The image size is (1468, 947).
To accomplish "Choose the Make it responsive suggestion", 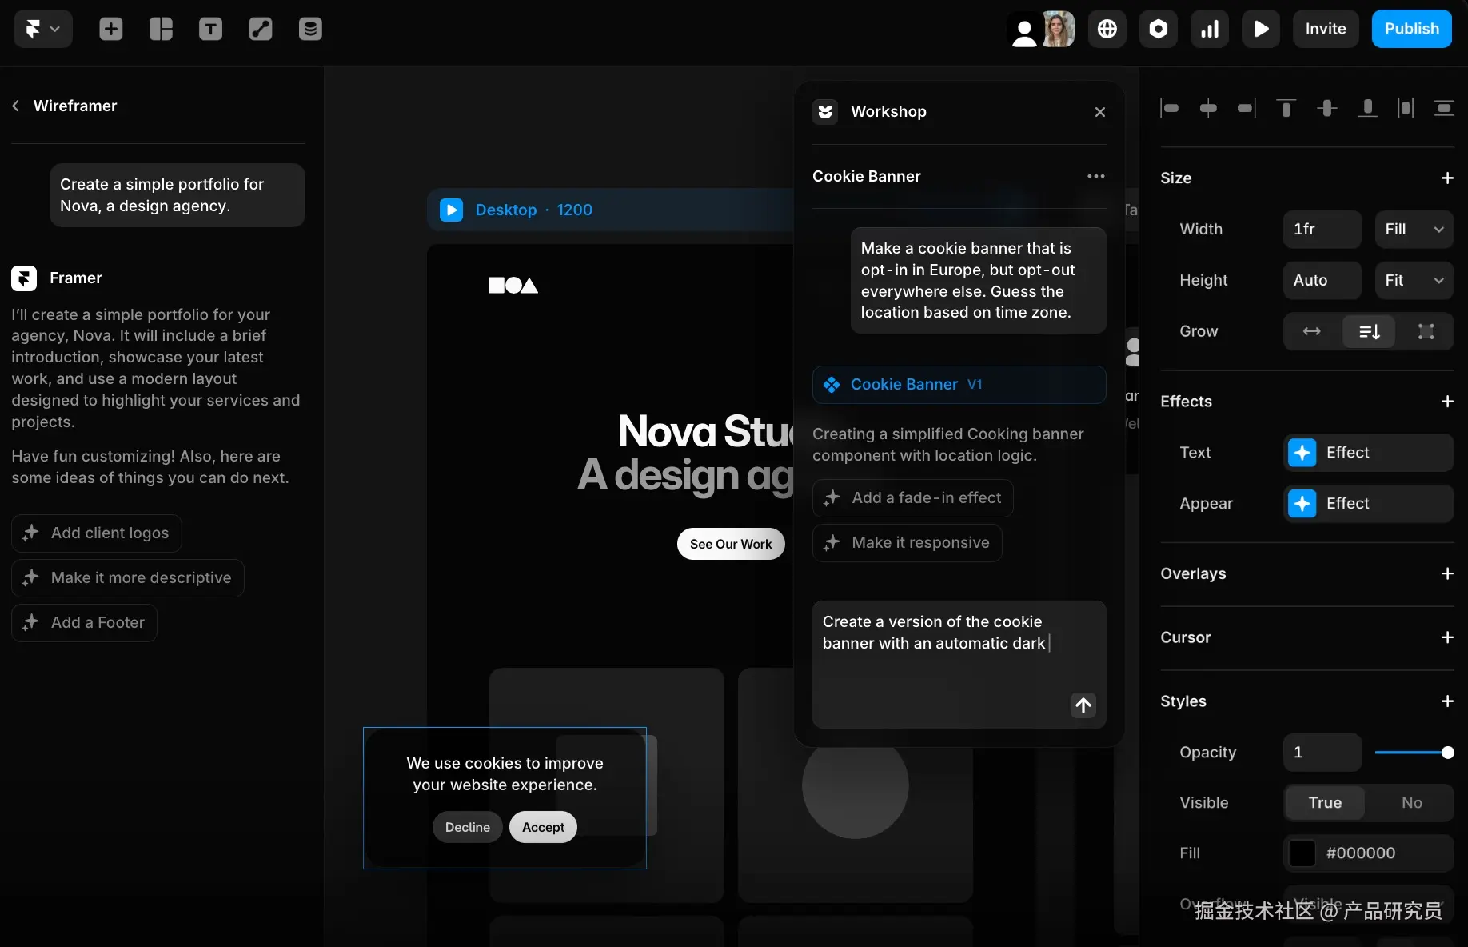I will pos(908,543).
